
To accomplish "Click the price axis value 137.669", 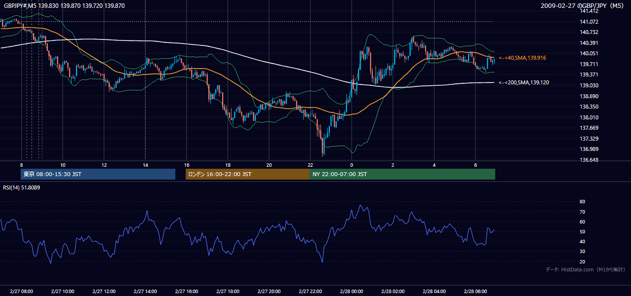I will click(x=590, y=128).
